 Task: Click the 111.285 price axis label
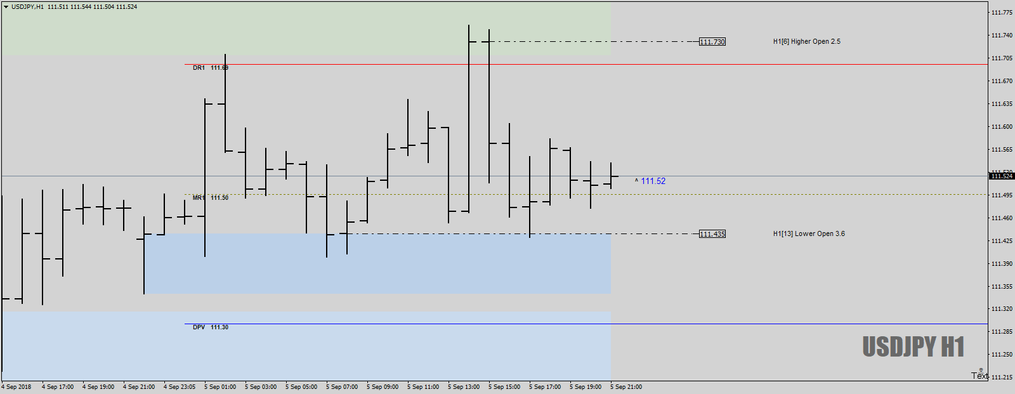pos(1002,332)
